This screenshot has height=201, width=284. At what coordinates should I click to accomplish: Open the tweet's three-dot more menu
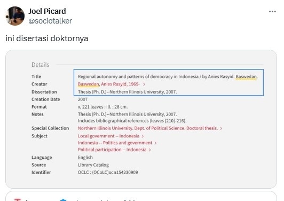272,11
